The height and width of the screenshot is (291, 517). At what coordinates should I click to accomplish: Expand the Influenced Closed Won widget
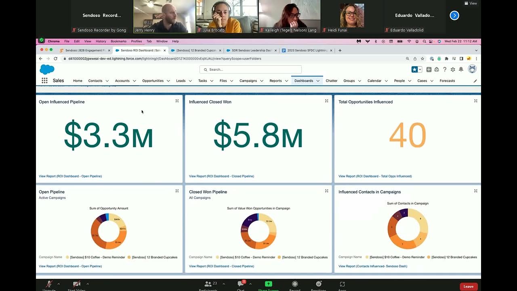pyautogui.click(x=327, y=101)
